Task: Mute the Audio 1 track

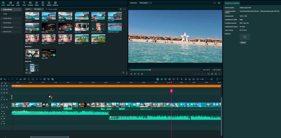Action: pyautogui.click(x=4, y=114)
